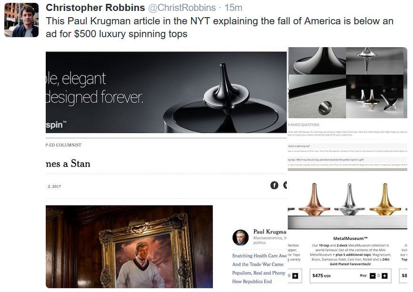Click the gold spinning top image

point(385,197)
